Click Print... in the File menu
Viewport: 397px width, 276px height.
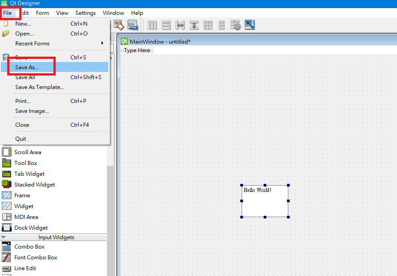(x=23, y=101)
